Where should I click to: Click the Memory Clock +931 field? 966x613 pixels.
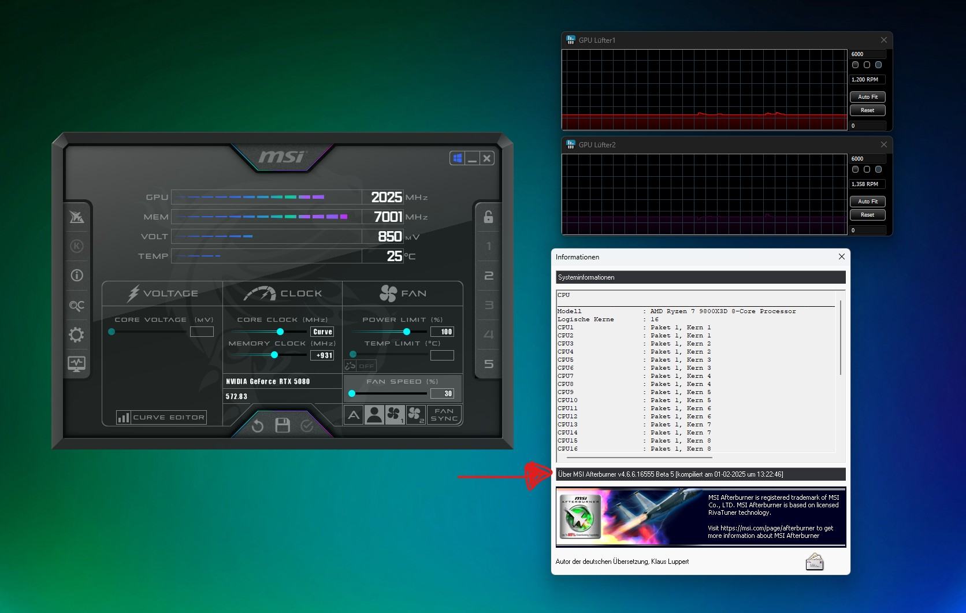click(322, 355)
